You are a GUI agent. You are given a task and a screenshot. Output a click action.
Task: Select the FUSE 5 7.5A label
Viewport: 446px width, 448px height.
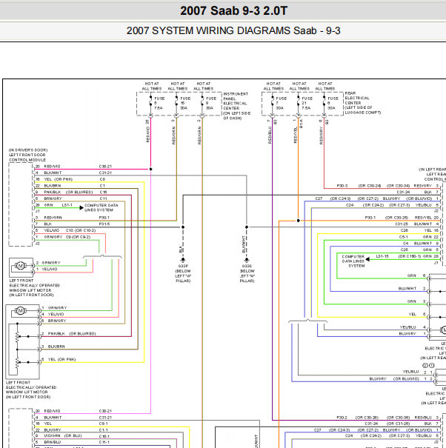tap(159, 103)
